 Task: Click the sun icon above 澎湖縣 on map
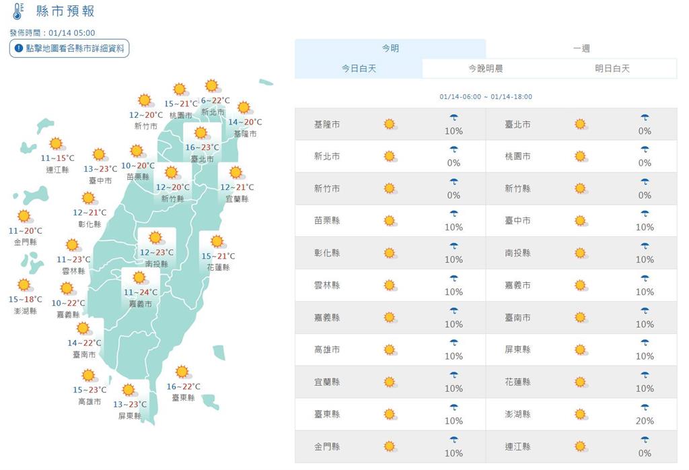pyautogui.click(x=24, y=285)
